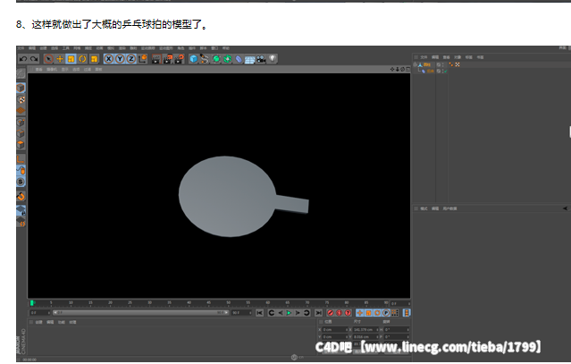Image resolution: width=571 pixels, height=364 pixels.
Task: Click the green Play Forward button
Action: (289, 313)
